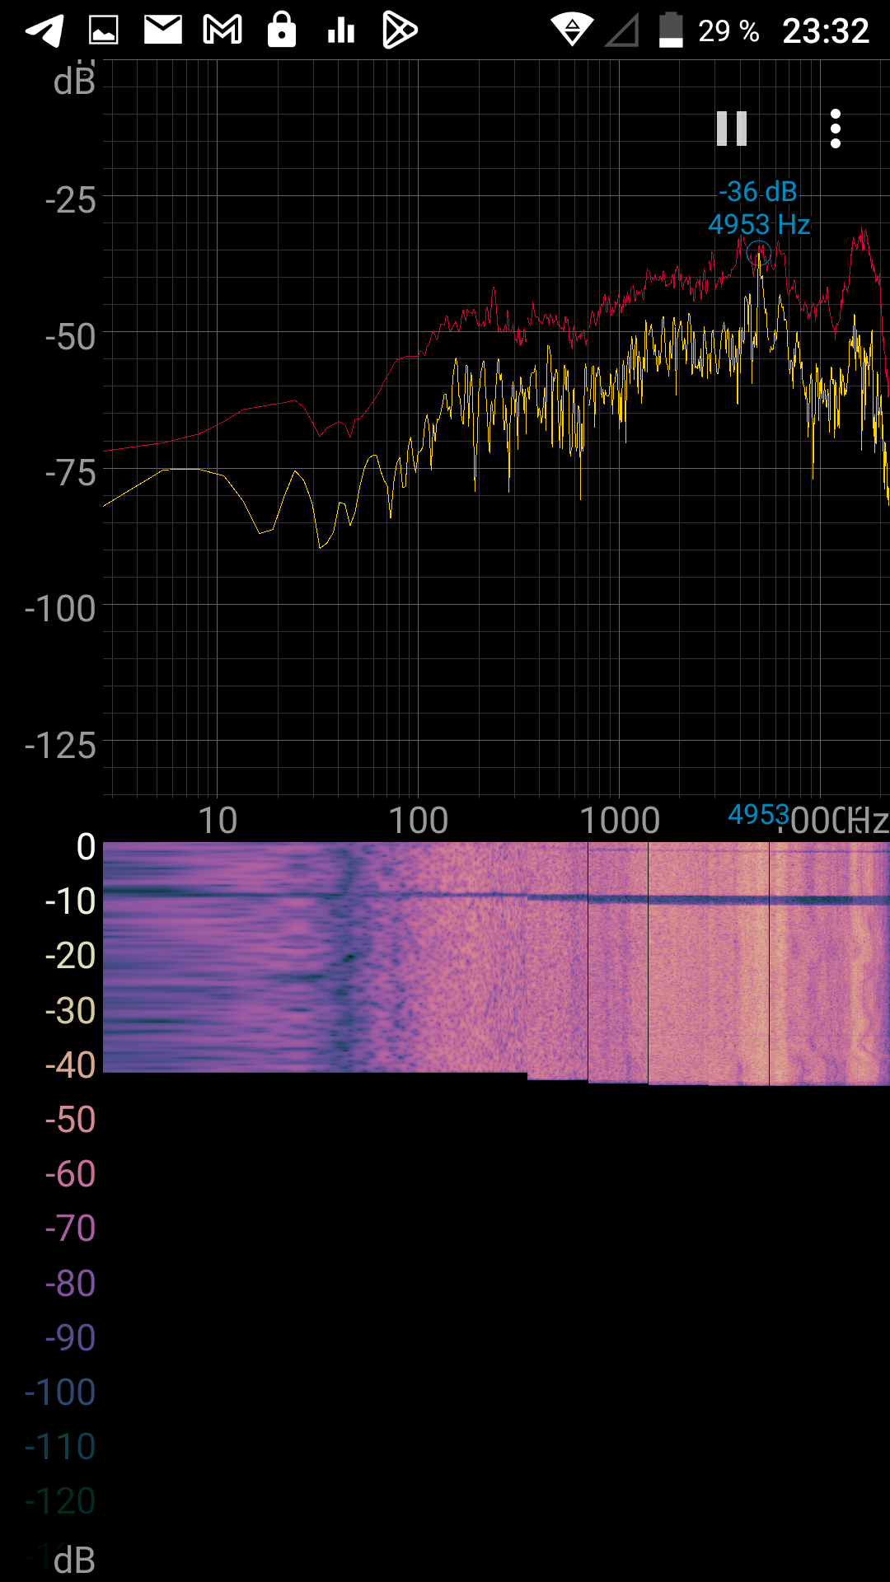Pause the spectrum analyzer
890x1582 pixels.
click(732, 129)
